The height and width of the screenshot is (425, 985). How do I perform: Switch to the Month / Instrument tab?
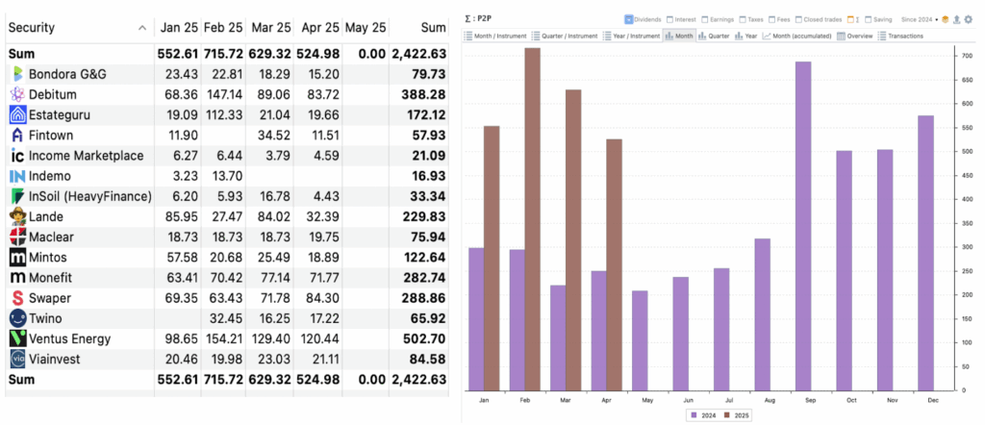point(496,36)
